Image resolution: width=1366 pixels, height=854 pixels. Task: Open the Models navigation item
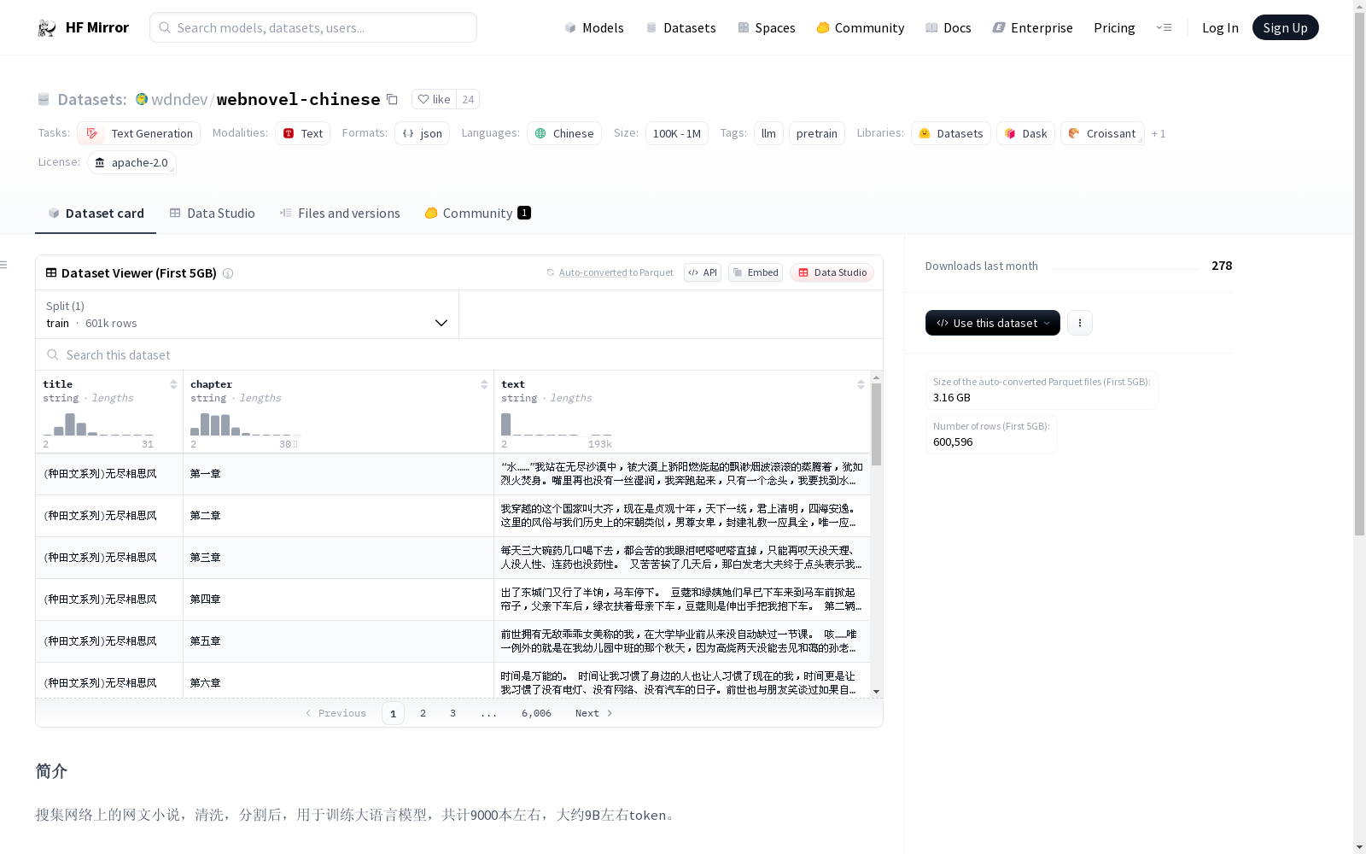(594, 27)
